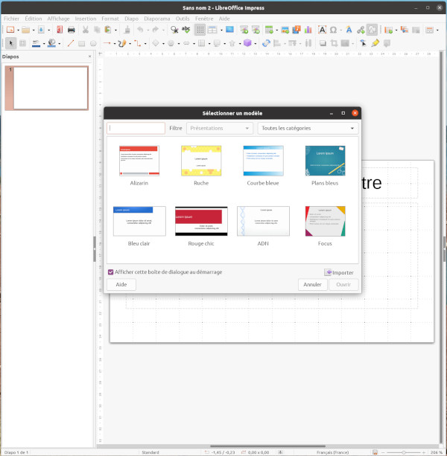
Task: Pick the Rectangle shape tool
Action: [82, 43]
